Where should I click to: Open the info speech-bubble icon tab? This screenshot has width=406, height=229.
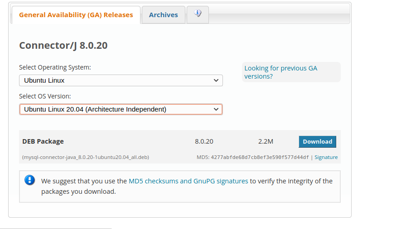pos(198,14)
